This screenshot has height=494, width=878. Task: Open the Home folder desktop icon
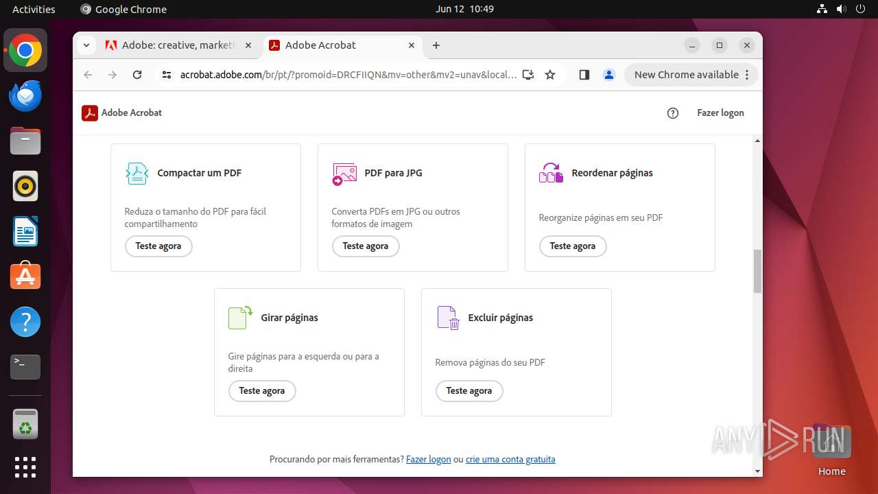[831, 450]
